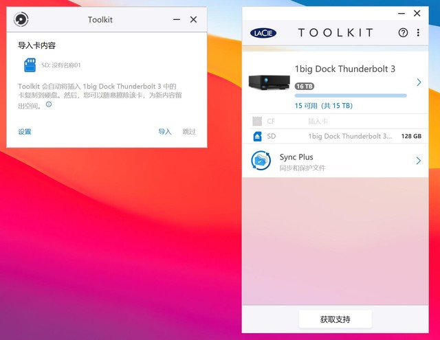Minimize the import dialog window

click(177, 20)
